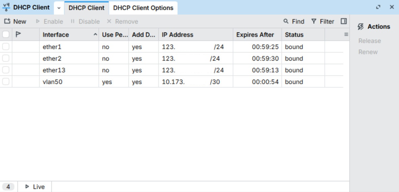Check the ether2 row checkbox
This screenshot has width=399, height=192.
tap(6, 58)
